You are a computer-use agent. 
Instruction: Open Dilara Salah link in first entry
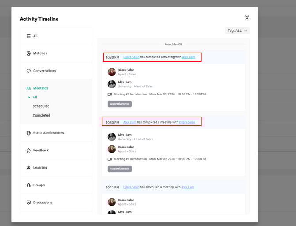click(131, 57)
